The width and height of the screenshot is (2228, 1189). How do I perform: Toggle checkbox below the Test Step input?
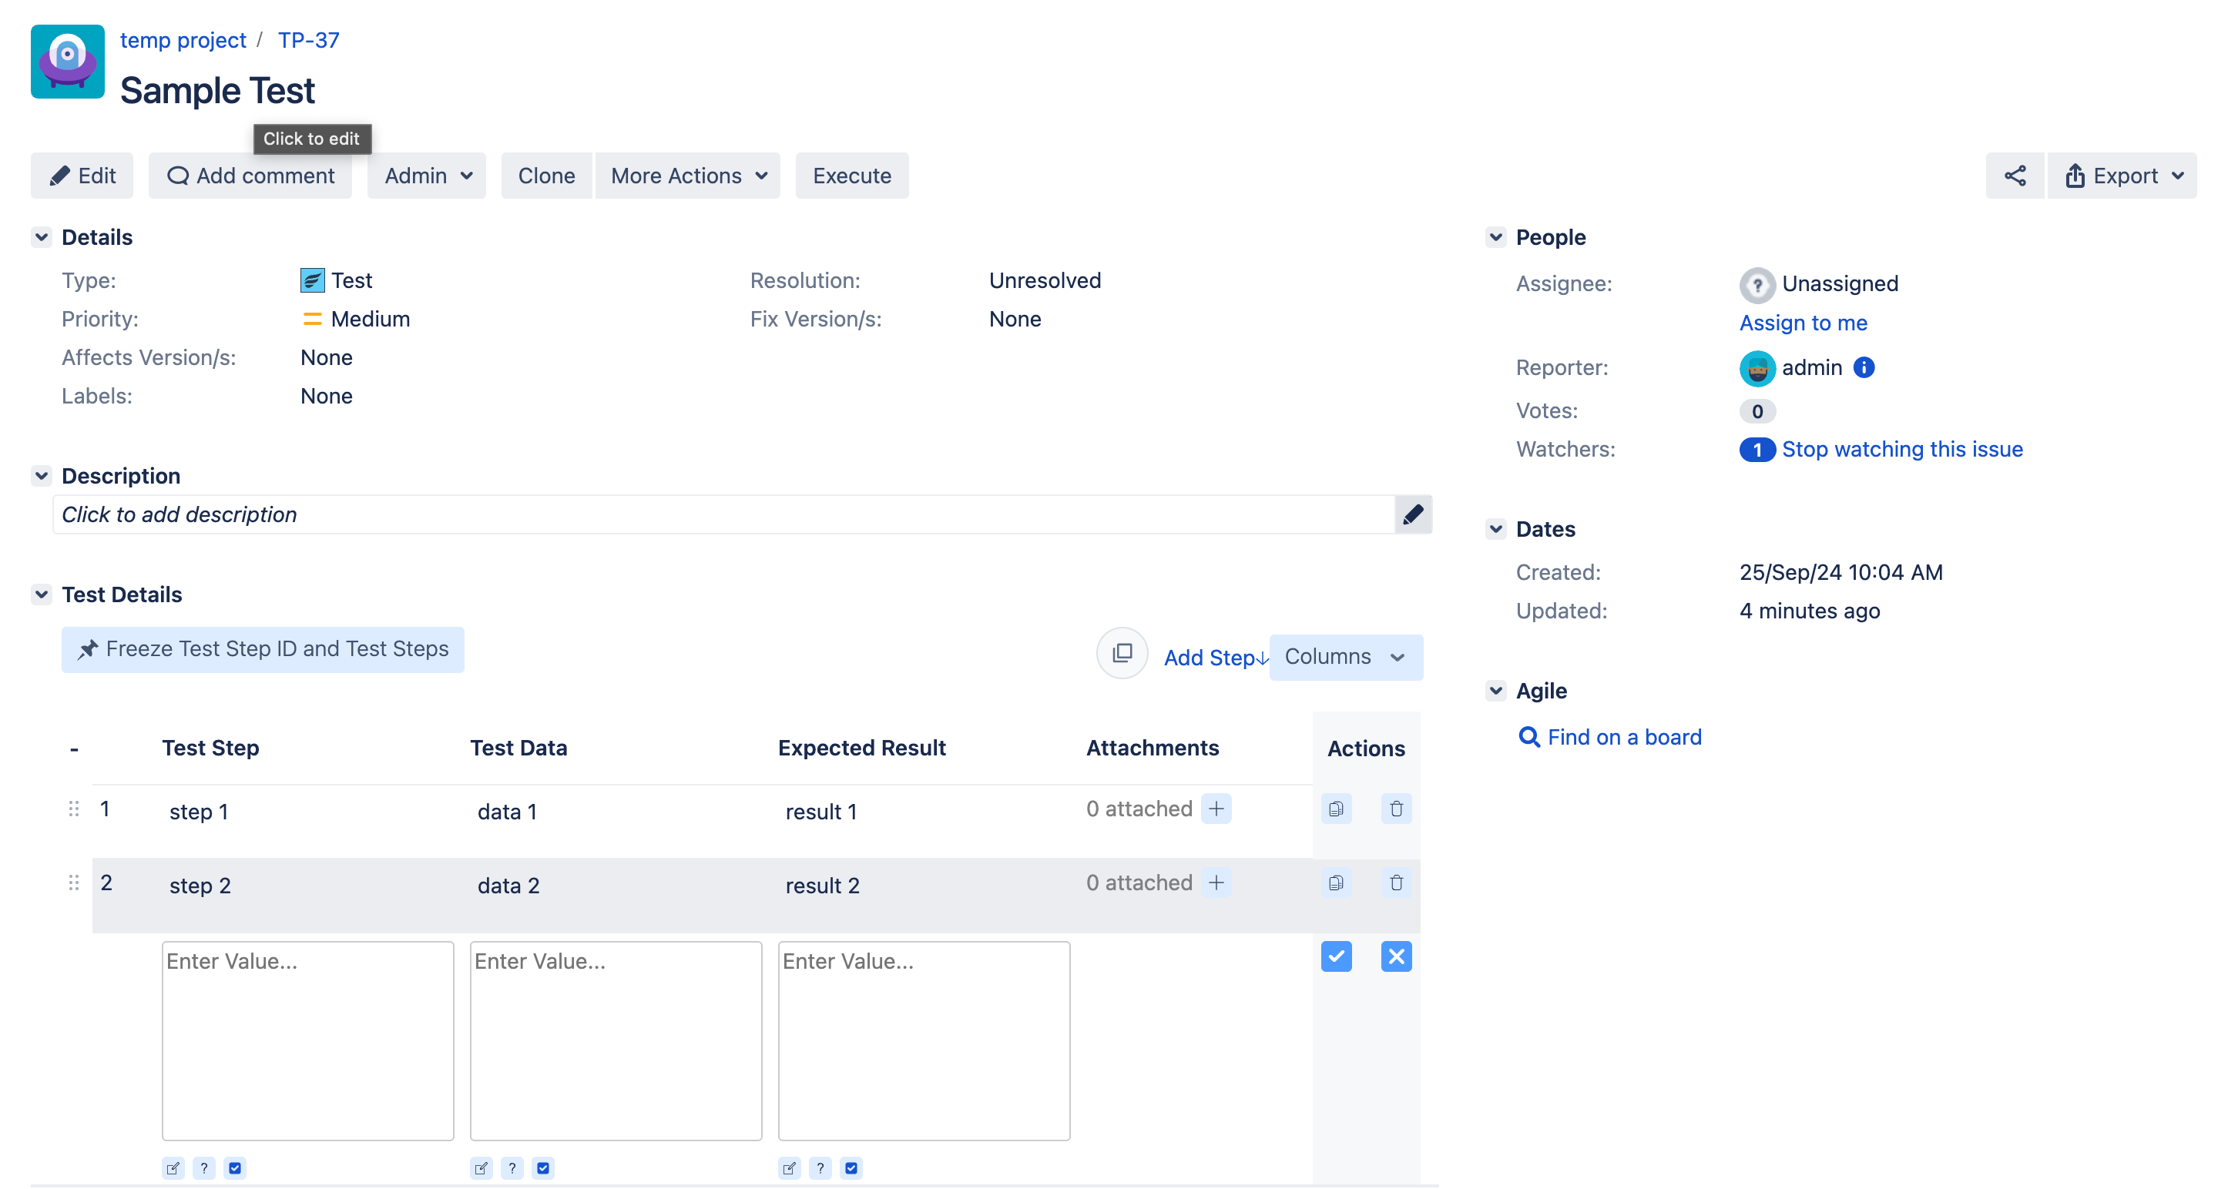[x=235, y=1168]
